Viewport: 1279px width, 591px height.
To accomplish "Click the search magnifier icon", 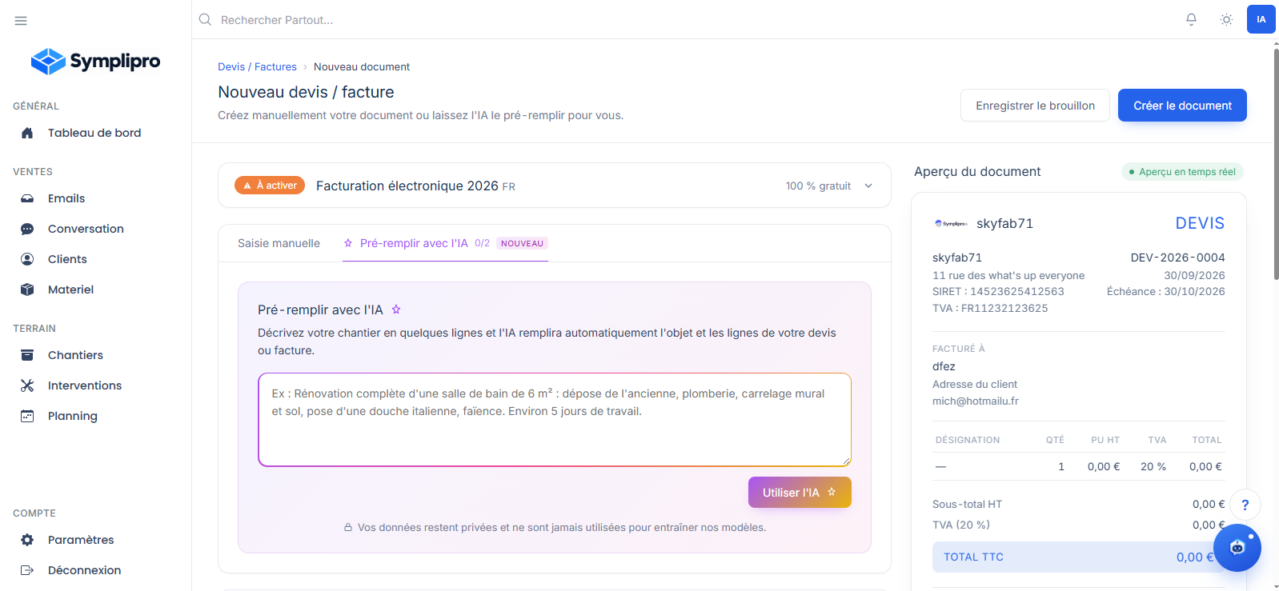I will 205,19.
